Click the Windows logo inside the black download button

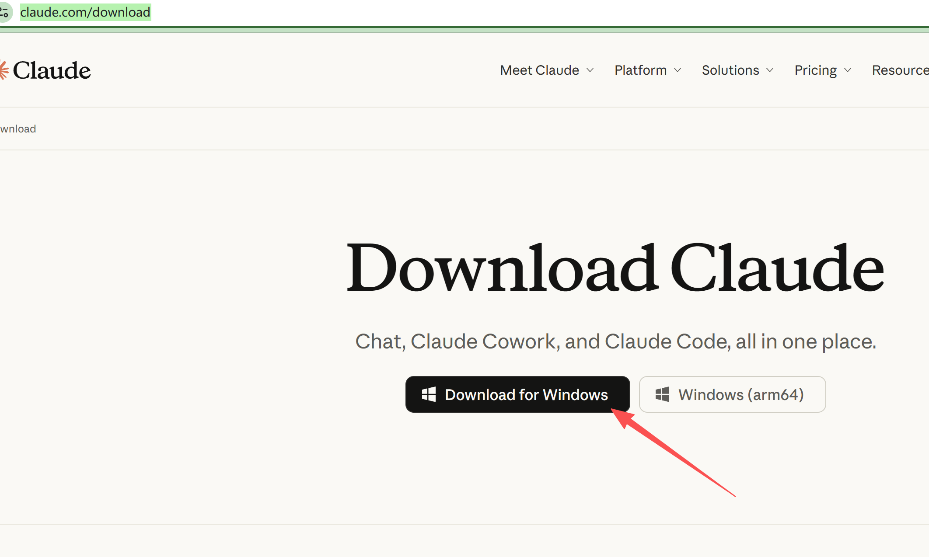429,394
